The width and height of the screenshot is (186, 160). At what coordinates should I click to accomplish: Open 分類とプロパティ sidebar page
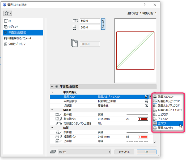[23, 44]
